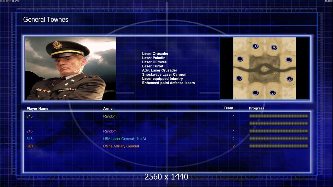Click the Team column header

coord(228,108)
